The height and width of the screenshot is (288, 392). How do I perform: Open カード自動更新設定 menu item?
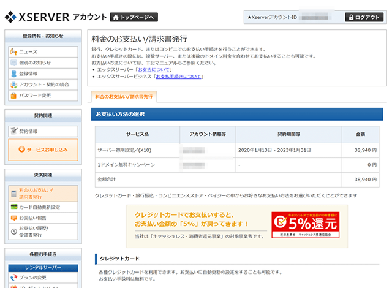(x=43, y=207)
